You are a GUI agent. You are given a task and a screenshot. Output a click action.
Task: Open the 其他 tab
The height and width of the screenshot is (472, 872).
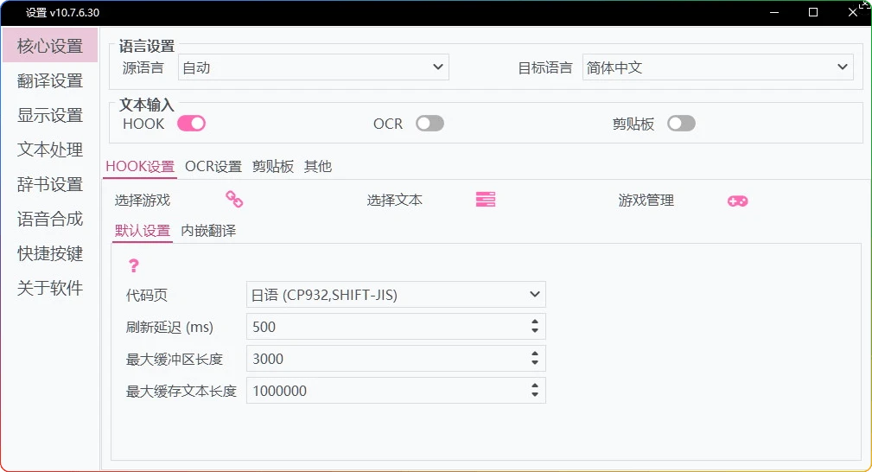317,167
